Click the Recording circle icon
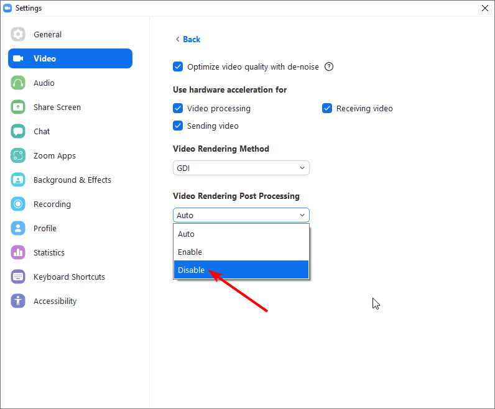 pos(18,204)
